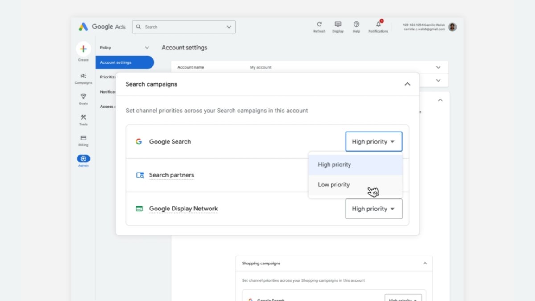
Task: Click the Google Ads logo
Action: coord(102,27)
